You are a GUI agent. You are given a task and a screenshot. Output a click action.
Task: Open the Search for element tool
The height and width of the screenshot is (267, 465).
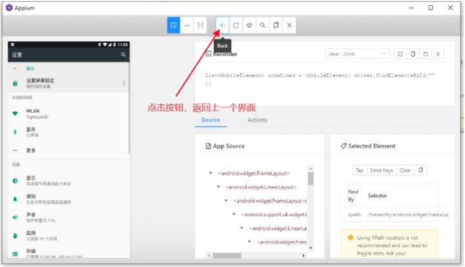click(263, 25)
